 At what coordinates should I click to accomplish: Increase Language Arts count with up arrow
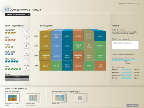click(28, 30)
